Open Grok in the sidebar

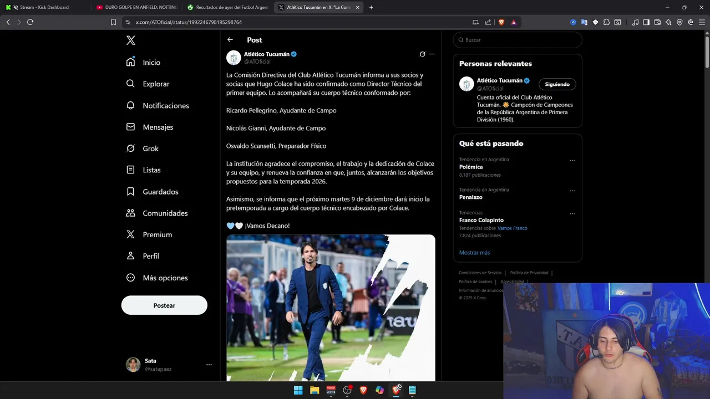pyautogui.click(x=143, y=149)
